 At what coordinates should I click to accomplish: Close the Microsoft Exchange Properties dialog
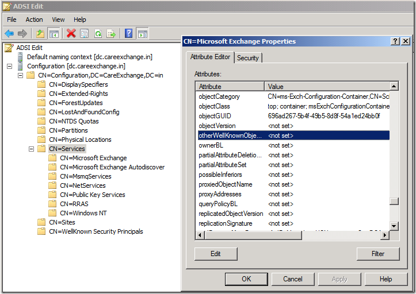(406, 41)
